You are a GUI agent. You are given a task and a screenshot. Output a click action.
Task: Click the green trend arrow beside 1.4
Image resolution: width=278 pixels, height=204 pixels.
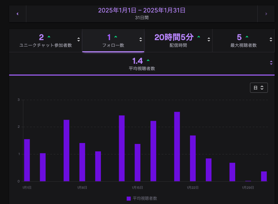pos(148,61)
